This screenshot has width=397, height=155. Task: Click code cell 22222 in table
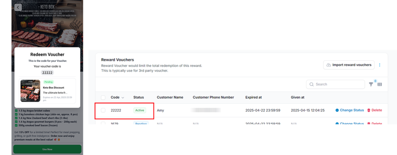116,110
